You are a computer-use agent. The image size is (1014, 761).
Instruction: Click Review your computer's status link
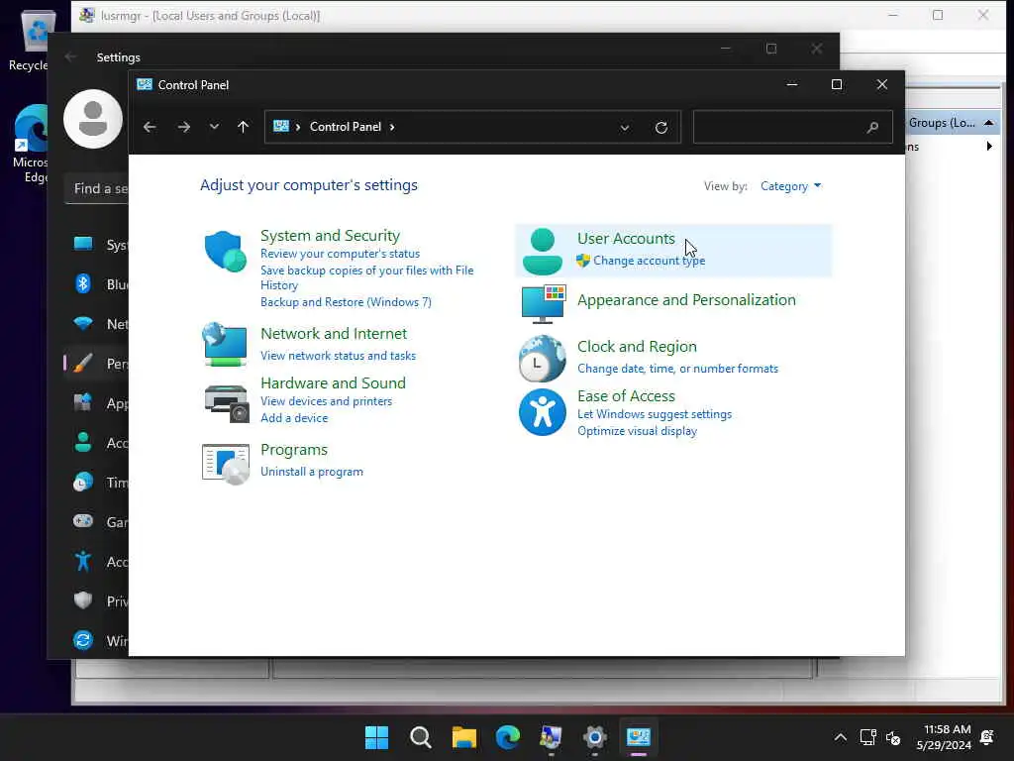click(341, 254)
